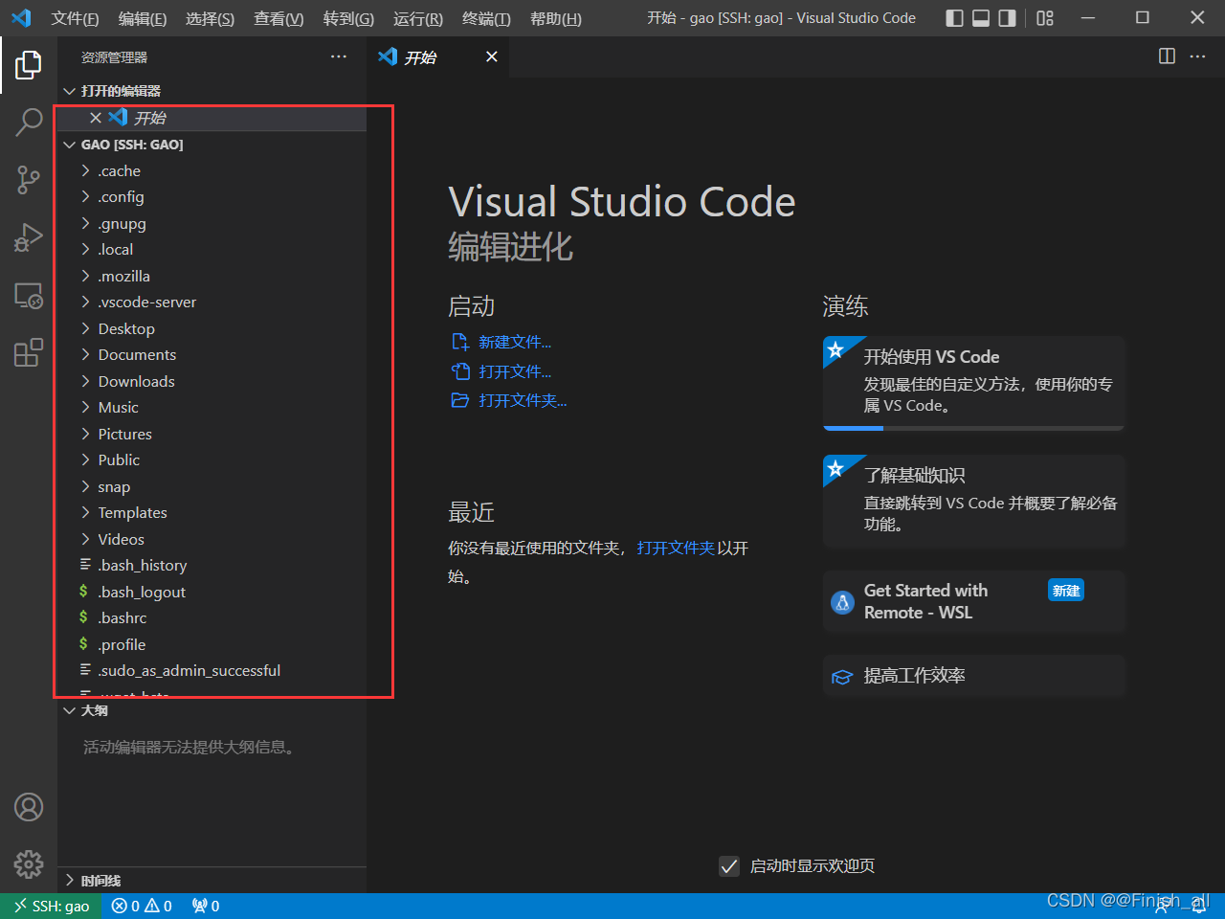
Task: Expand the Downloads folder
Action: pyautogui.click(x=211, y=381)
